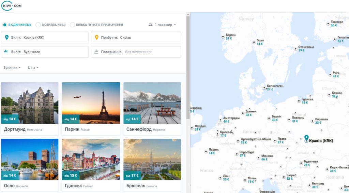This screenshot has height=193, width=349.
Task: Click the Kiwi.com logo
Action: click(x=11, y=6)
